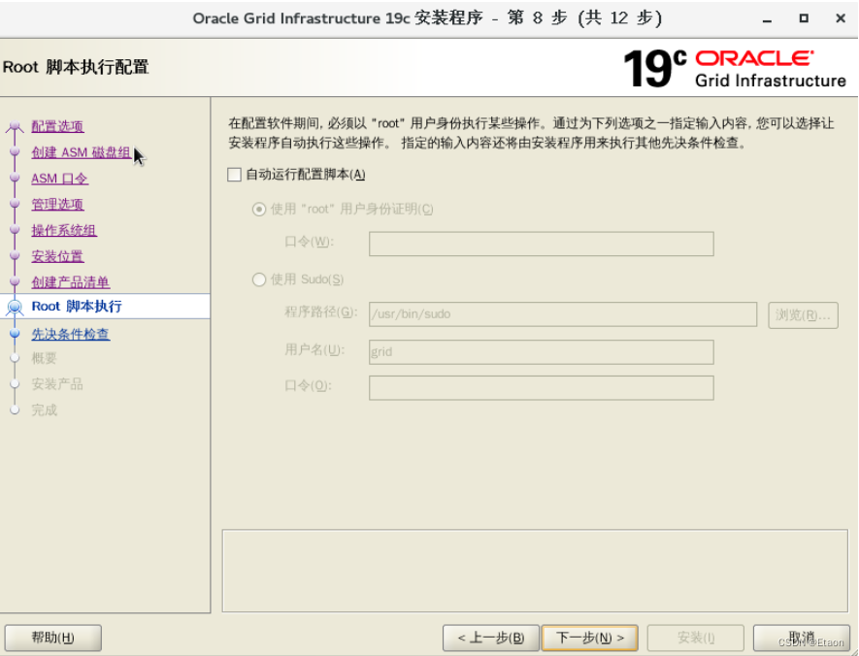
Task: Close the Oracle Grid installer window
Action: pos(841,18)
